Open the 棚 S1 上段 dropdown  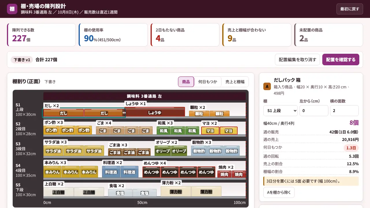280,111
